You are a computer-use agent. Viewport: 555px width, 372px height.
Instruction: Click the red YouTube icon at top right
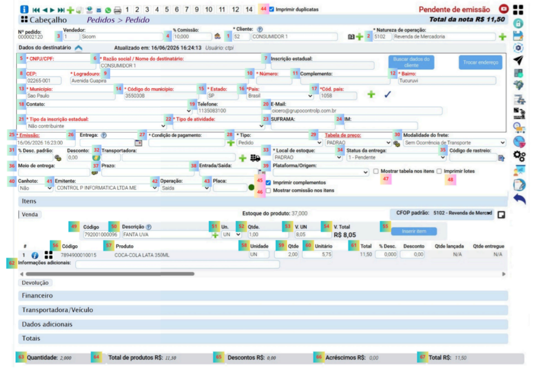pyautogui.click(x=504, y=9)
